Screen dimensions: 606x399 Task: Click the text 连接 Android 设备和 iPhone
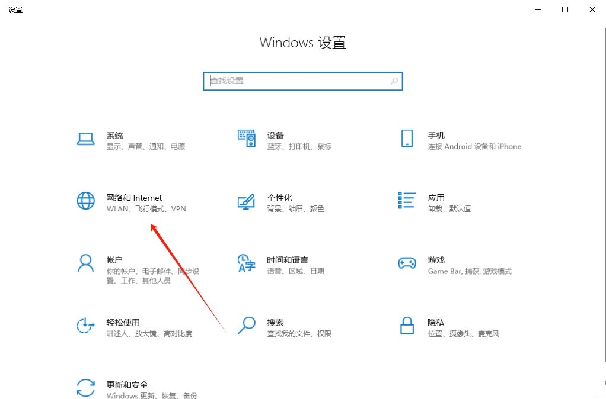474,147
